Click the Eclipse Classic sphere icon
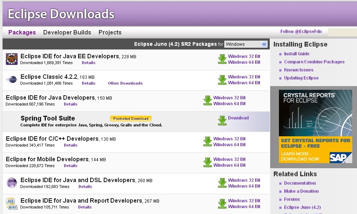 [x=12, y=80]
